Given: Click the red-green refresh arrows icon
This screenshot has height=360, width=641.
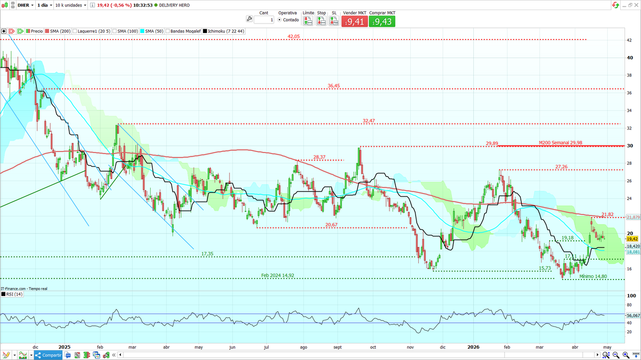Looking at the screenshot, I should coord(616,5).
